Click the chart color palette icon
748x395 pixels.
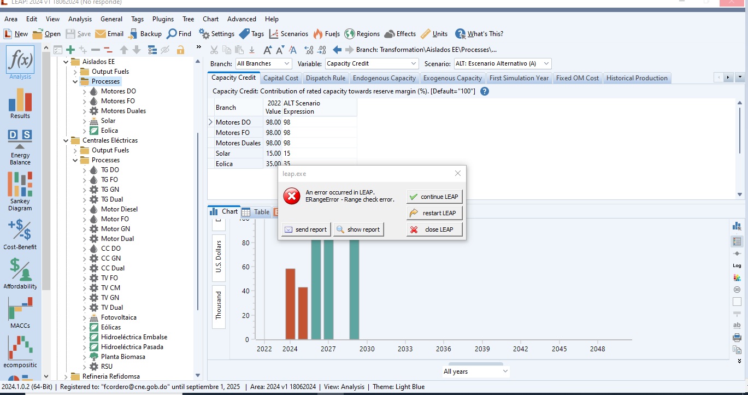737,278
